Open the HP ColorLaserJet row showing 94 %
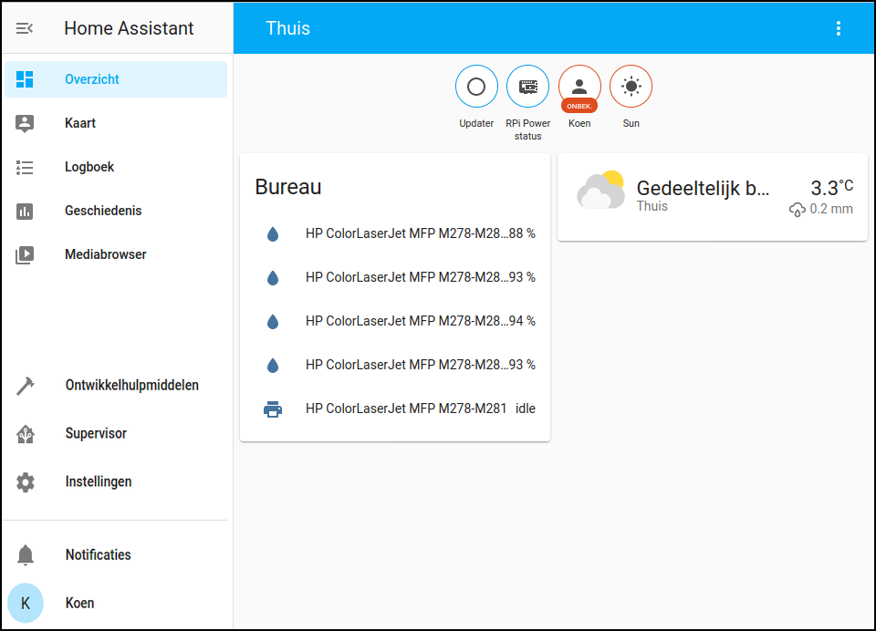Image resolution: width=876 pixels, height=631 pixels. pyautogui.click(x=395, y=322)
